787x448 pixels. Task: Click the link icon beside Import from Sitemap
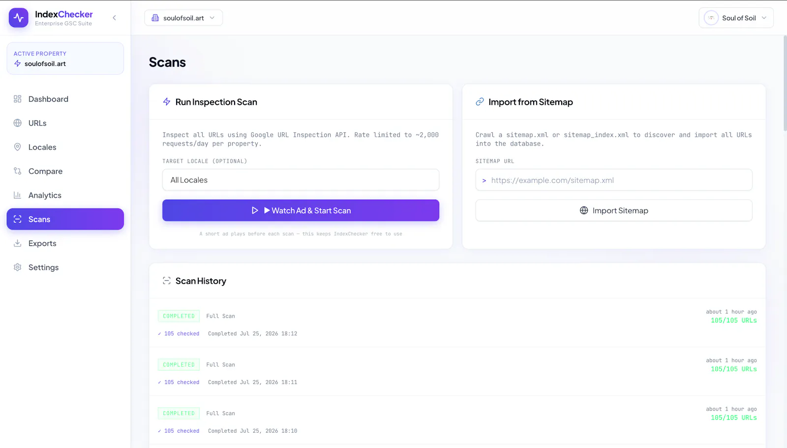(480, 102)
